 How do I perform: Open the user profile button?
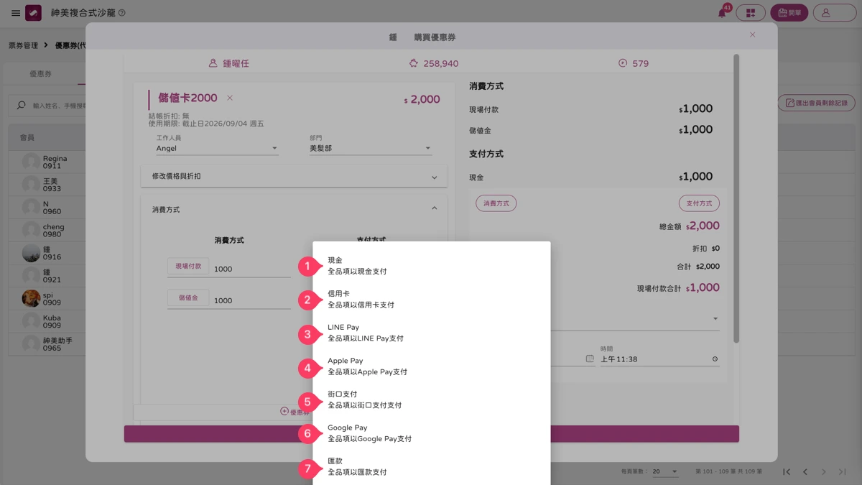coord(834,13)
